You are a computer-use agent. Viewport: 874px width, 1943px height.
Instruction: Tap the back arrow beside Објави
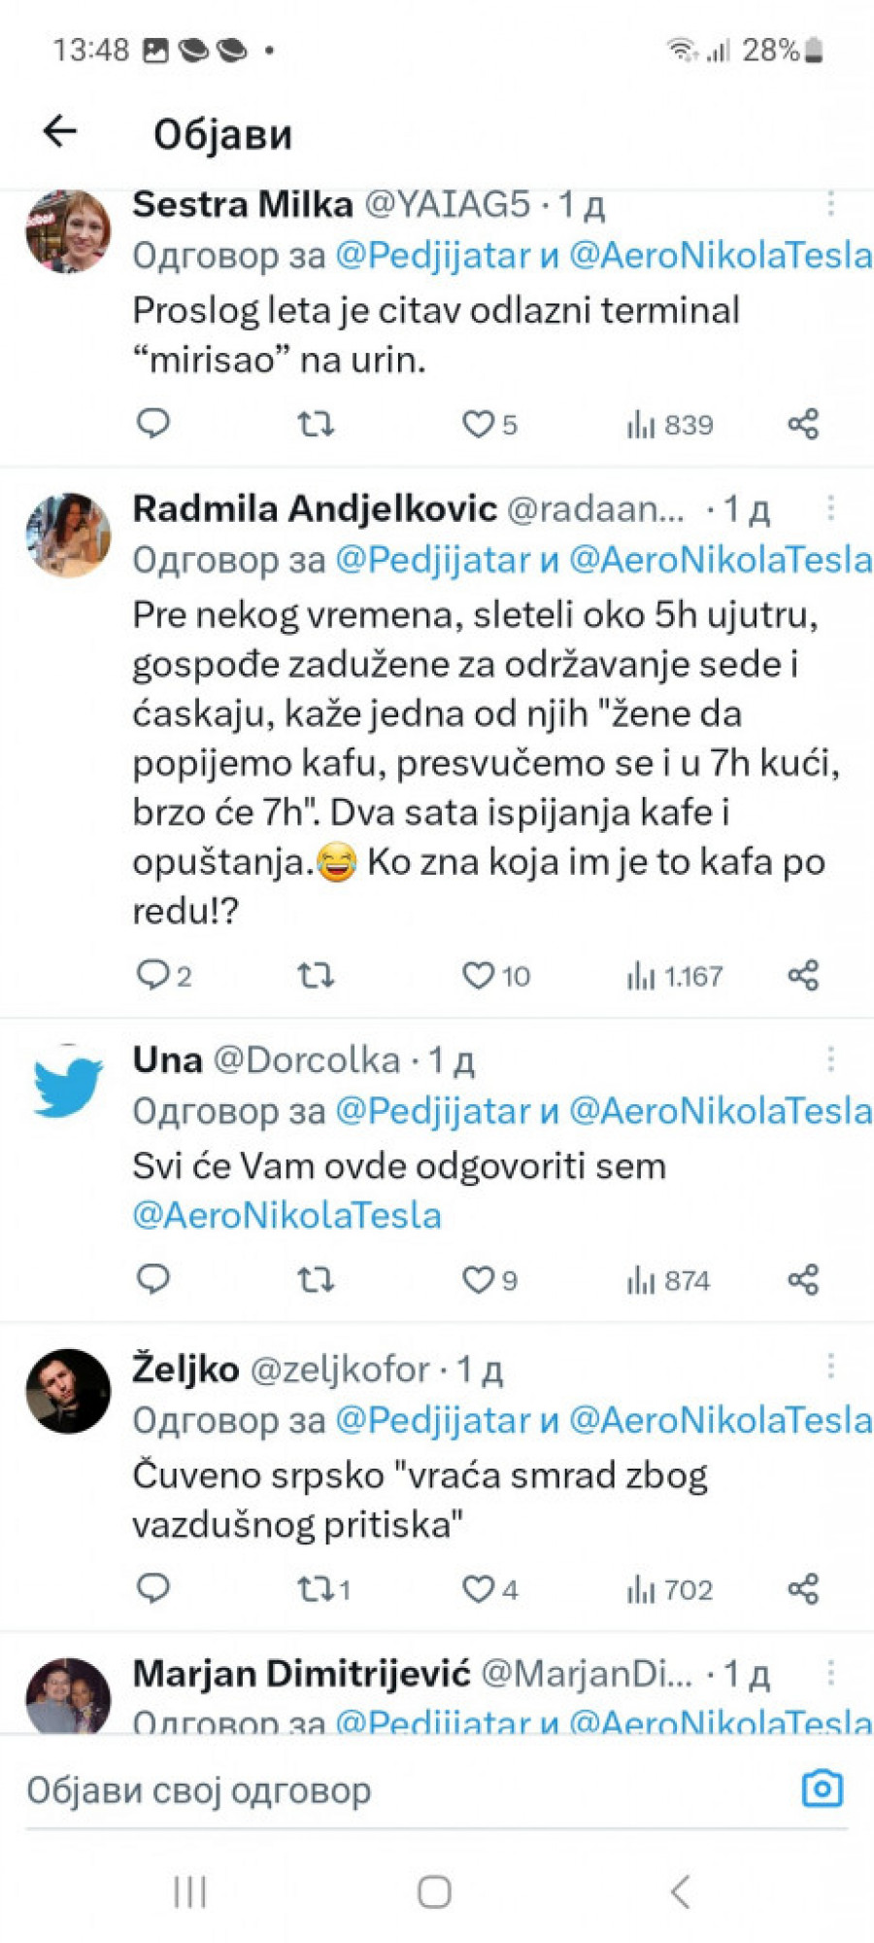click(x=60, y=131)
